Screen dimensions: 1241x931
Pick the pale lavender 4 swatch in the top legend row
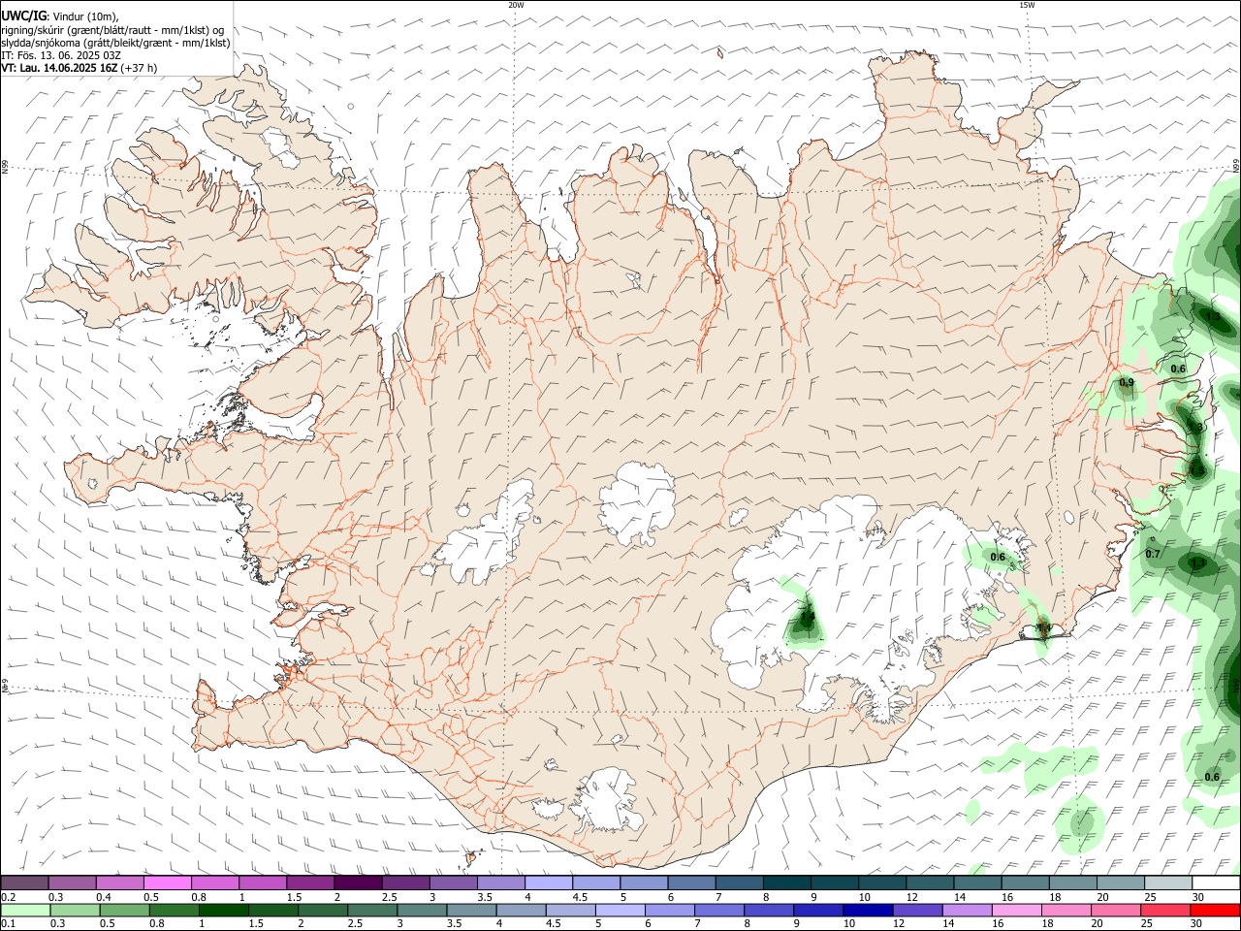click(x=549, y=883)
